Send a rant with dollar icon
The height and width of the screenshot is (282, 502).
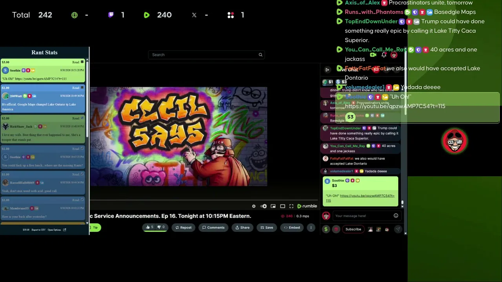point(326,229)
